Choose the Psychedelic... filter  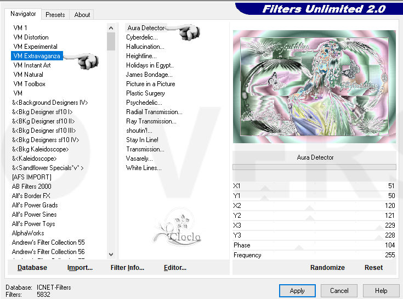144,103
